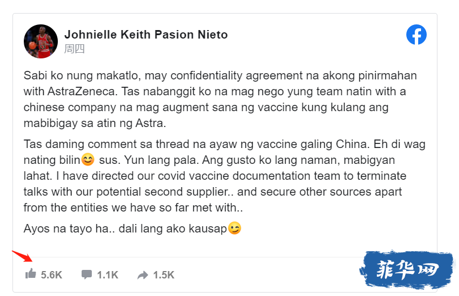This screenshot has width=459, height=296.
Task: Click the comment bubble icon
Action: point(87,274)
